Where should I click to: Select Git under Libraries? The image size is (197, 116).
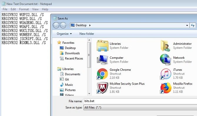tap(67, 79)
